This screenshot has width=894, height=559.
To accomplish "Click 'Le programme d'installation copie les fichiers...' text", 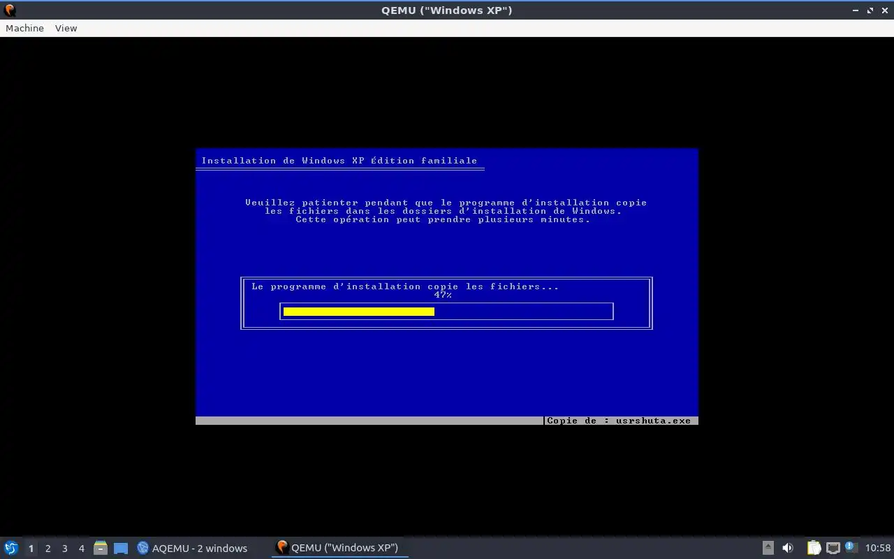I will pyautogui.click(x=405, y=286).
